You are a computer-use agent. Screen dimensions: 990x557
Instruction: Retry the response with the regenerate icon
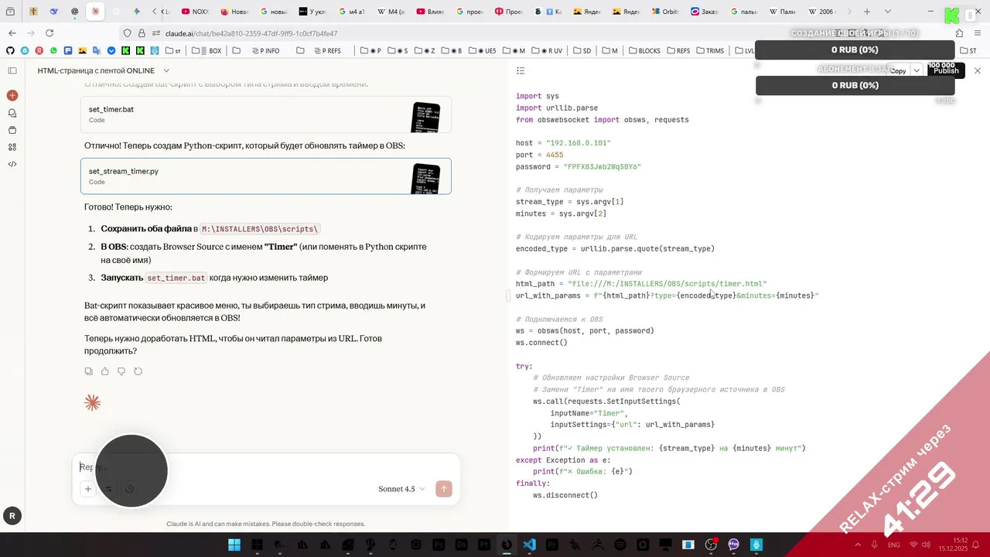138,371
